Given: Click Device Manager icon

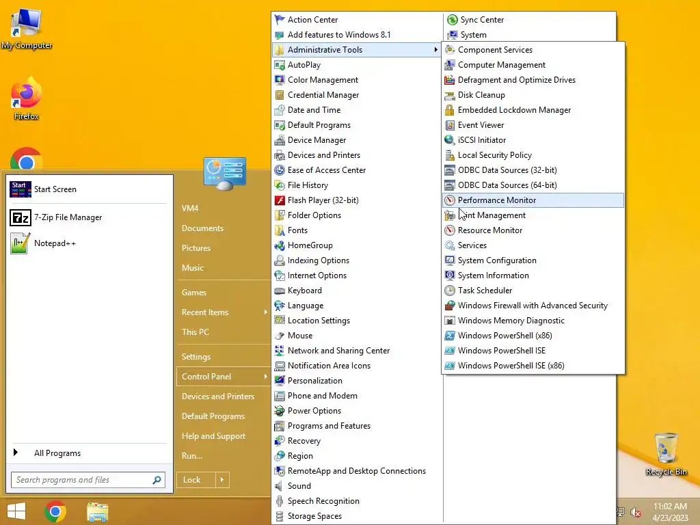Looking at the screenshot, I should [x=280, y=139].
